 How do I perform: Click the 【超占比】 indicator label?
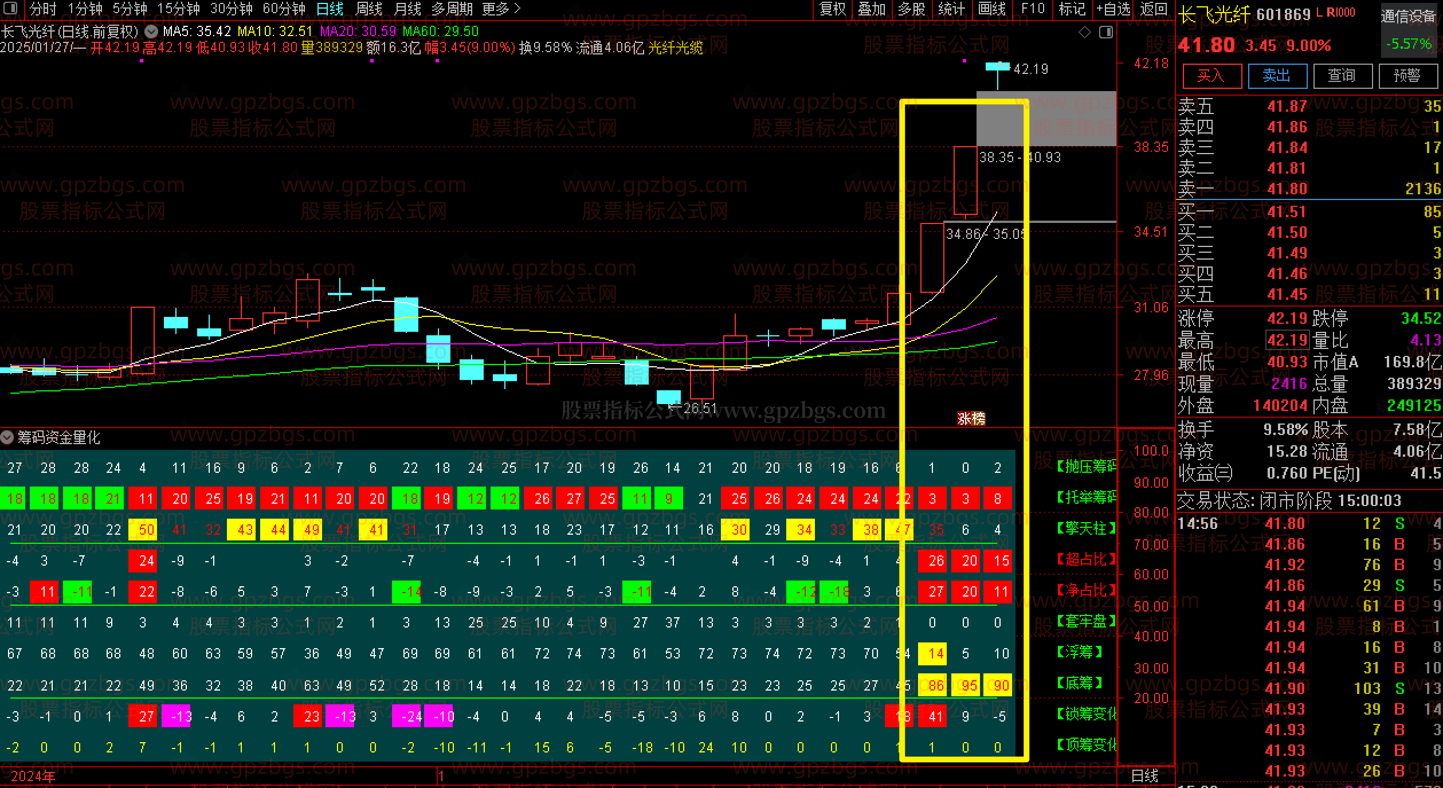1087,559
